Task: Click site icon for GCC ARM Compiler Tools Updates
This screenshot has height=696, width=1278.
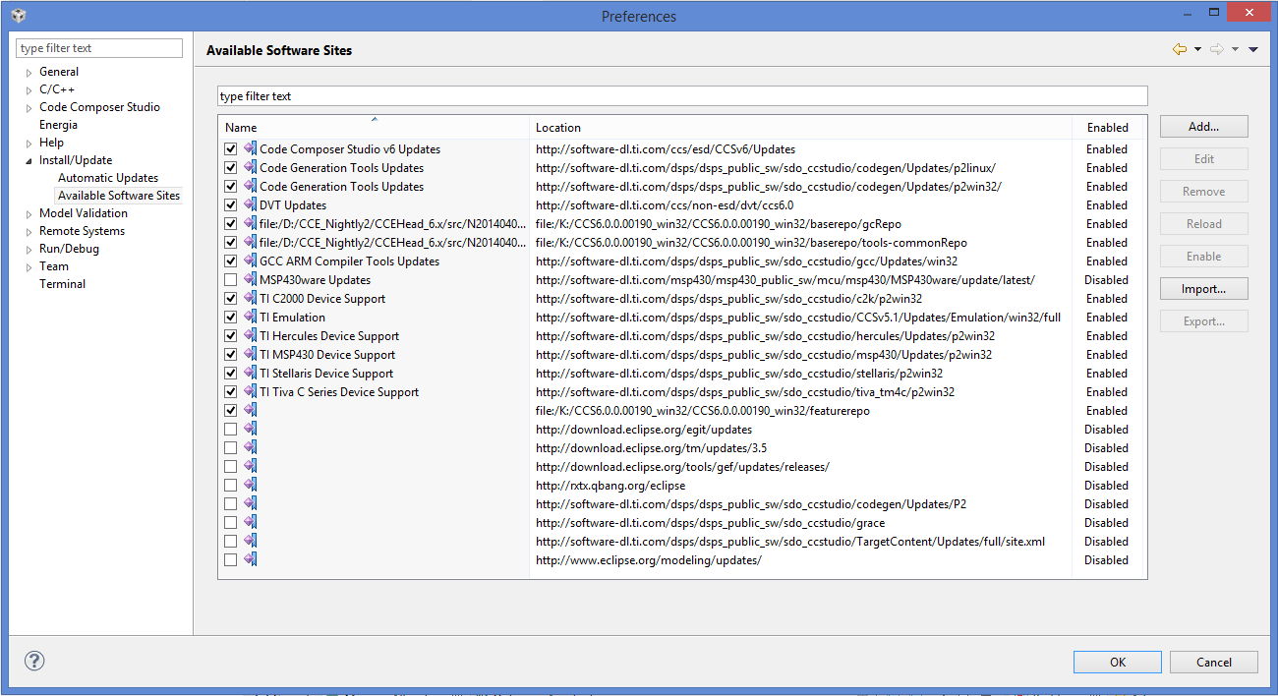Action: (x=250, y=261)
